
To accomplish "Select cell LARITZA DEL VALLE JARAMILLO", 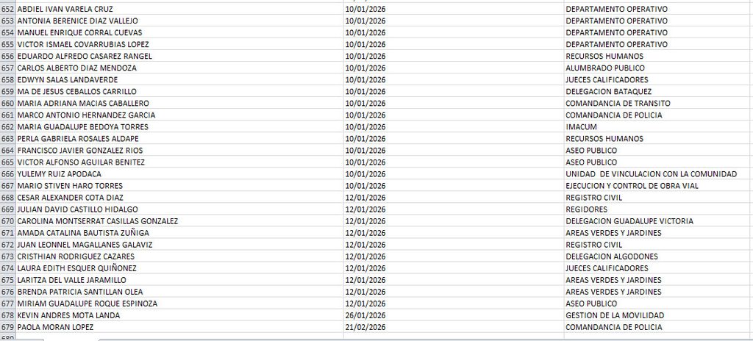I will tap(179, 279).
